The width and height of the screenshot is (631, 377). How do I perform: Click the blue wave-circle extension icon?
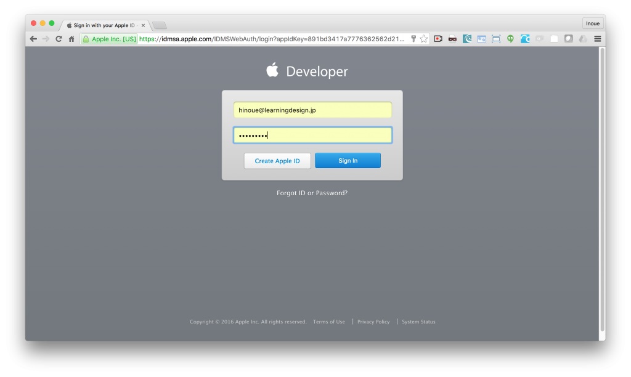[x=525, y=39]
